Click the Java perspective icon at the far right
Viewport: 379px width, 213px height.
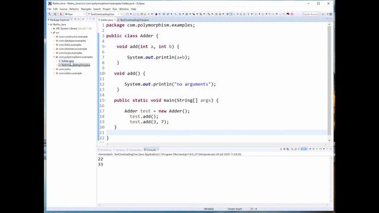[x=330, y=14]
